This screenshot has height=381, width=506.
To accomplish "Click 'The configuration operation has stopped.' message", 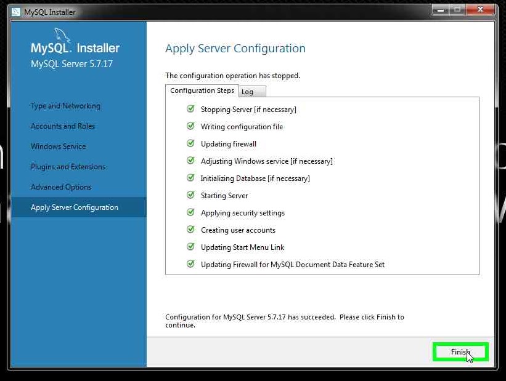I will click(233, 76).
